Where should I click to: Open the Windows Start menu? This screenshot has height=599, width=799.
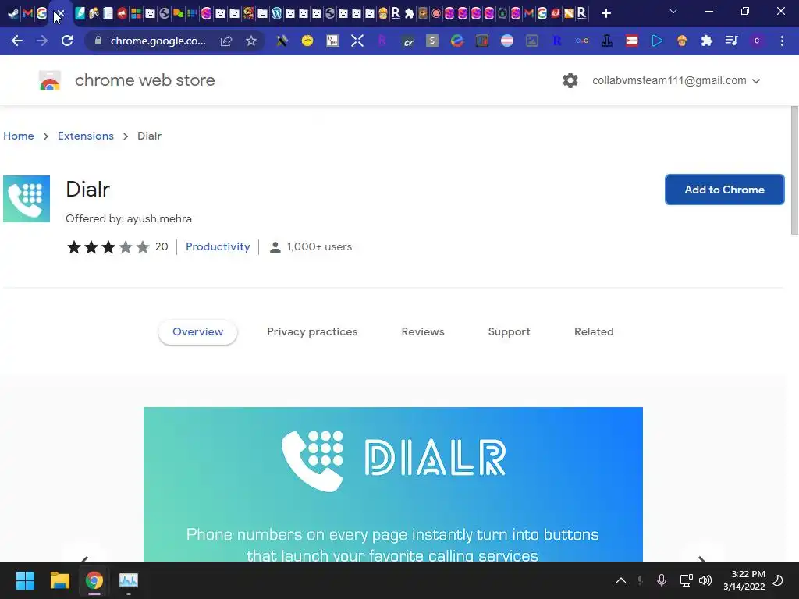pos(25,580)
